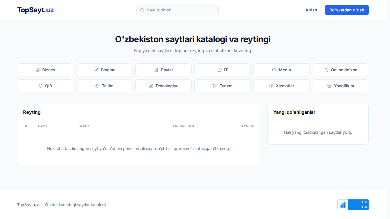Click the tools icon on Texnologiya category
This screenshot has width=390, height=219.
[x=151, y=86]
